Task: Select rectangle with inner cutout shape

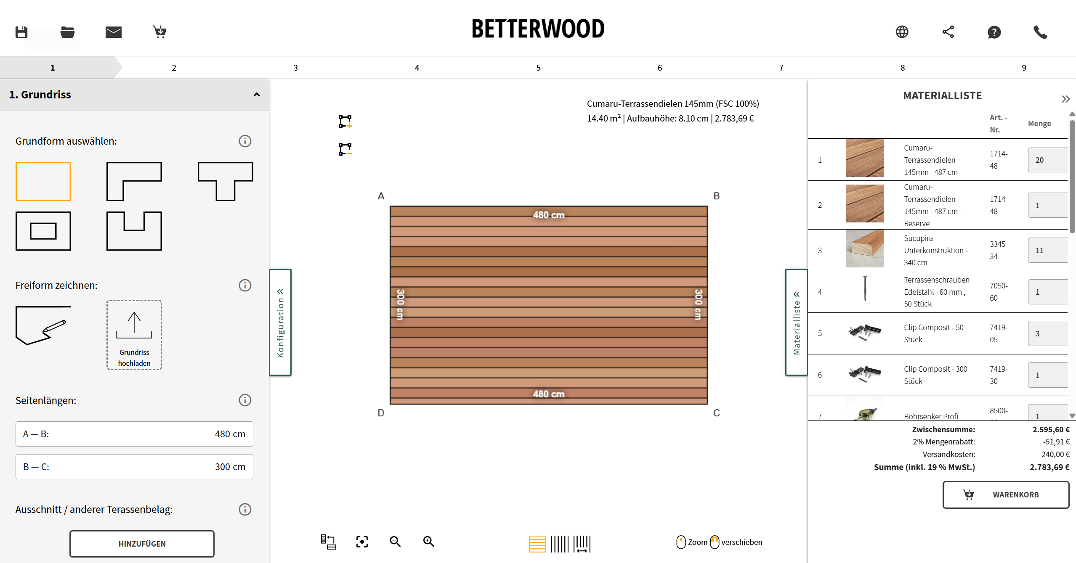Action: (43, 231)
